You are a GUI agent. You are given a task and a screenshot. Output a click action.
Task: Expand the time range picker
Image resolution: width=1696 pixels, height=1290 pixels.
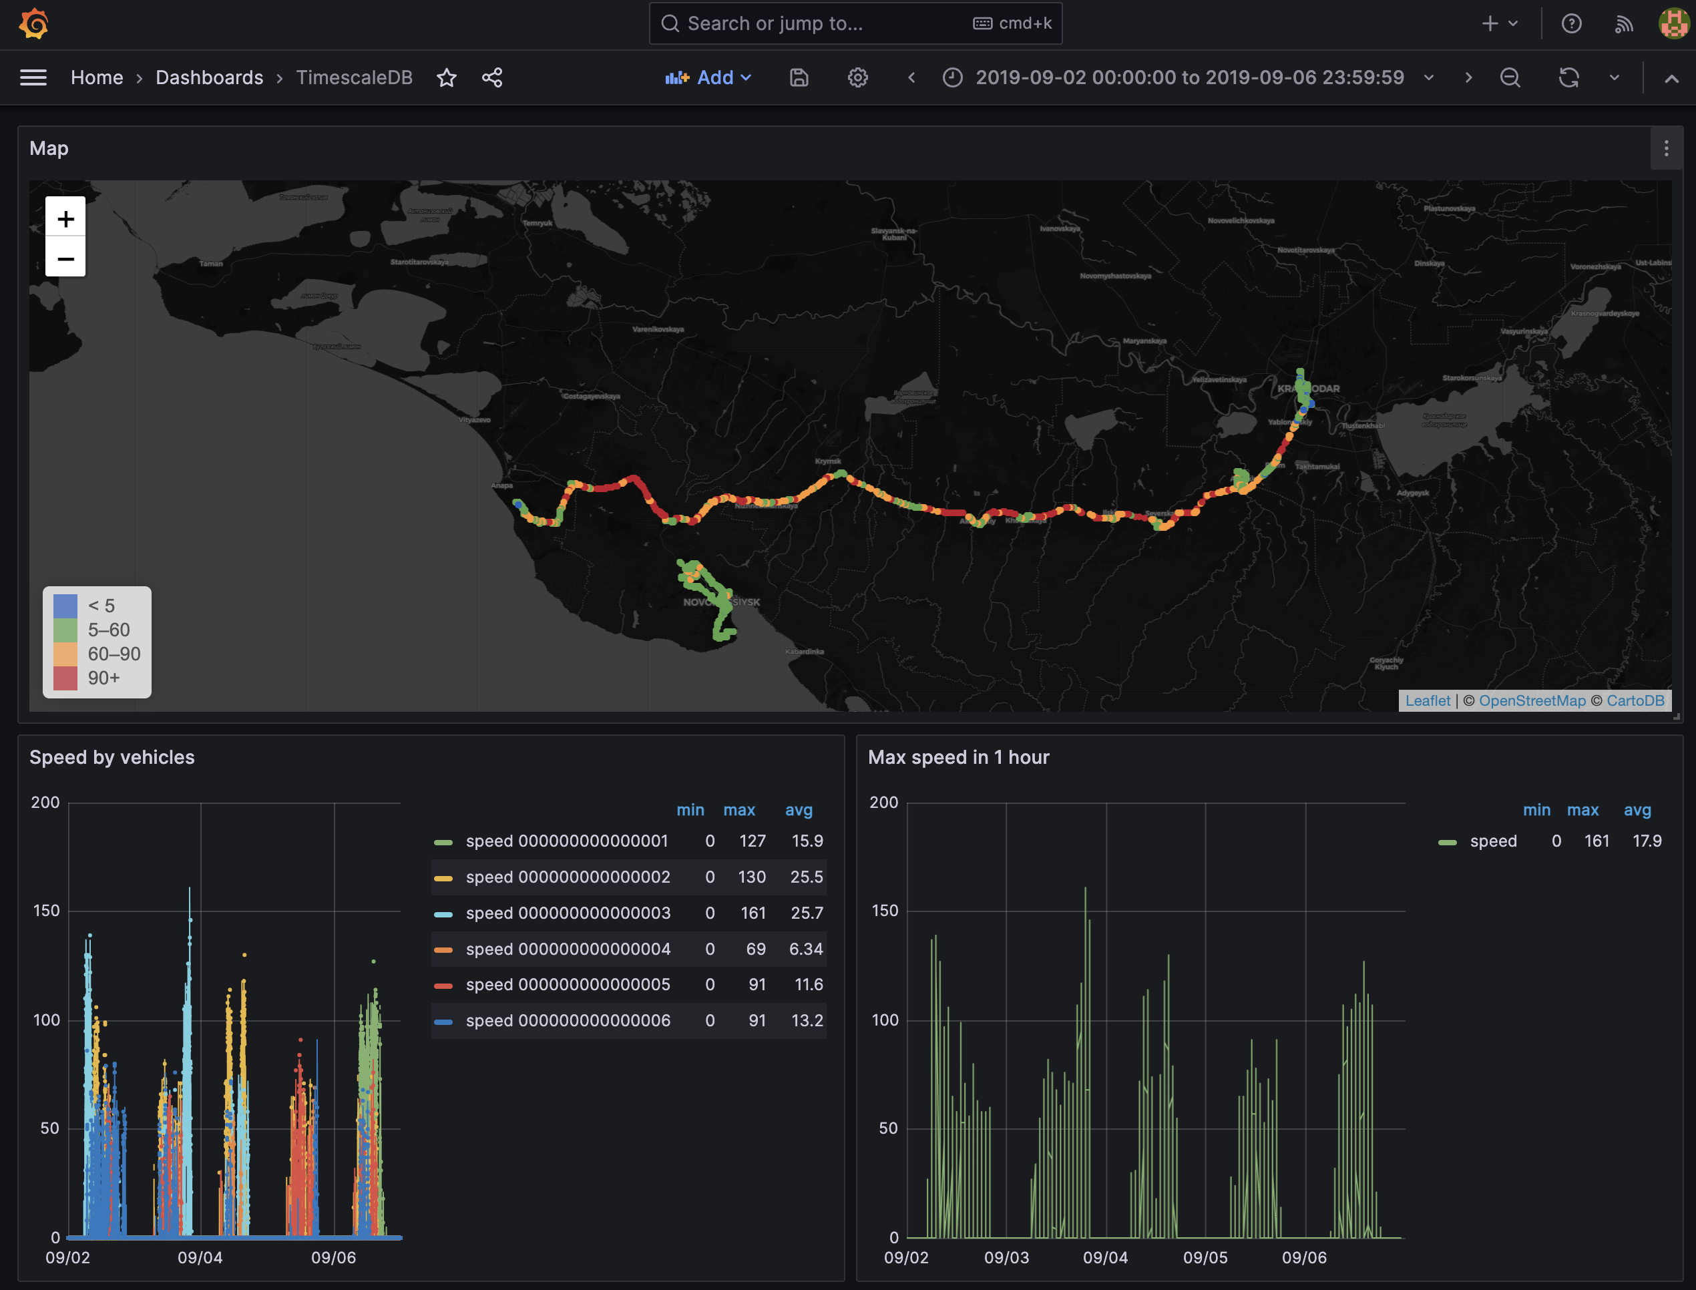[x=1189, y=77]
